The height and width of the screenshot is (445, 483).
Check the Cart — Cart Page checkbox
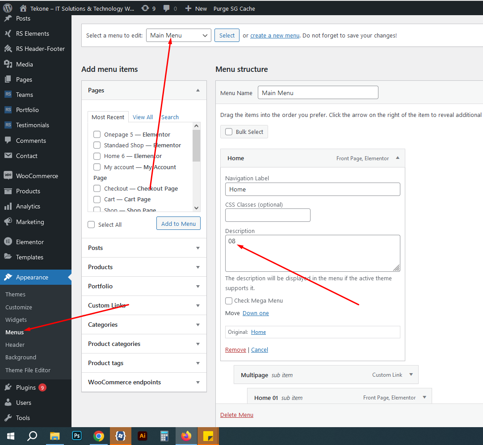click(x=97, y=200)
